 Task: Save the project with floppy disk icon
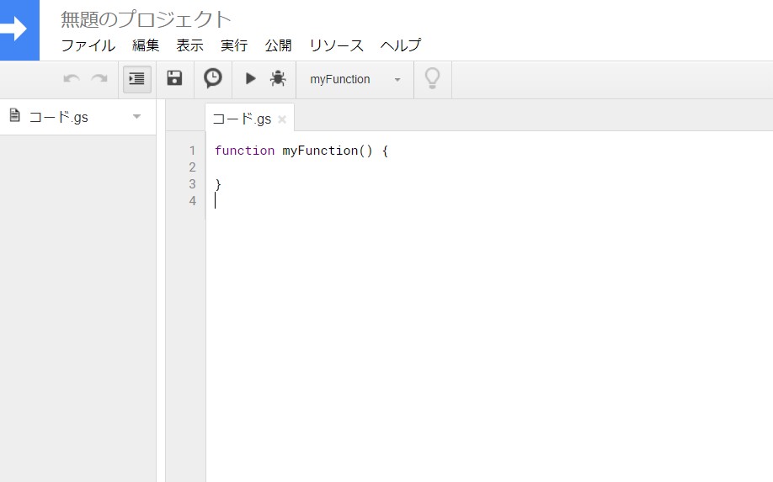pos(174,78)
